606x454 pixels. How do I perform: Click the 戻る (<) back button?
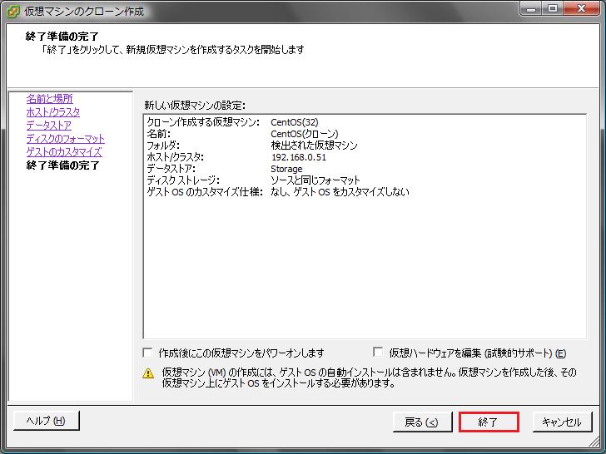pos(422,422)
